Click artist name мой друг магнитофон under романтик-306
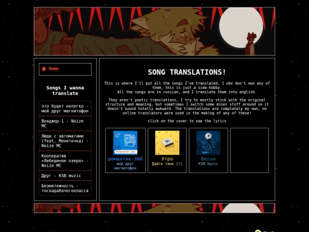The width and height of the screenshot is (309, 232). [125, 166]
